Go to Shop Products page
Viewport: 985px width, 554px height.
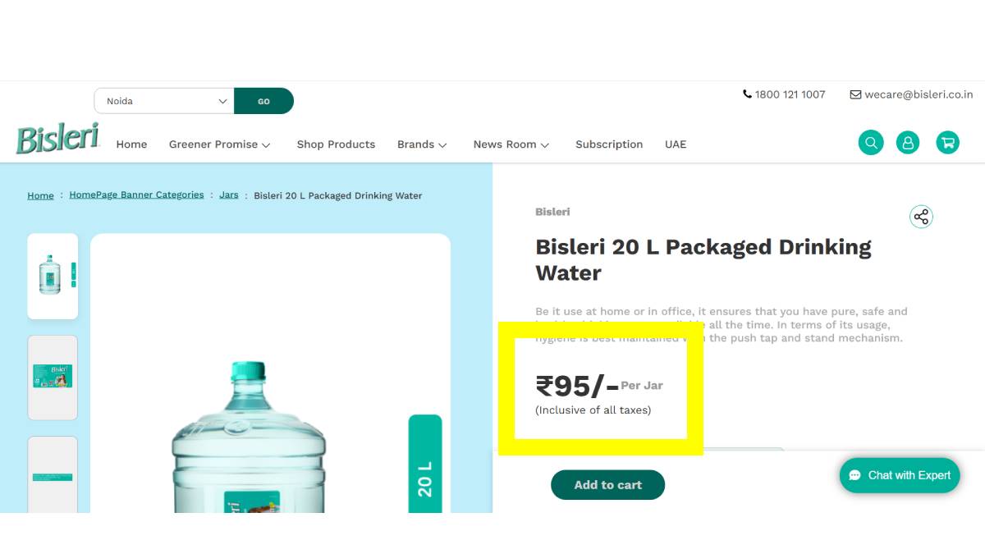coord(336,144)
